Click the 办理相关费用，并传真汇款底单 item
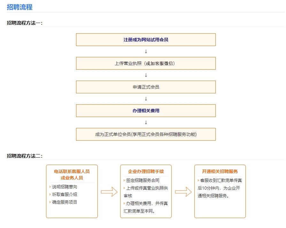The image size is (286, 228). 146,207
